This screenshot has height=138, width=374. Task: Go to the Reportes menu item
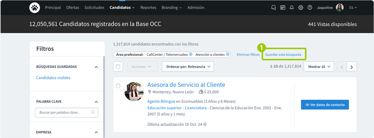(148, 8)
